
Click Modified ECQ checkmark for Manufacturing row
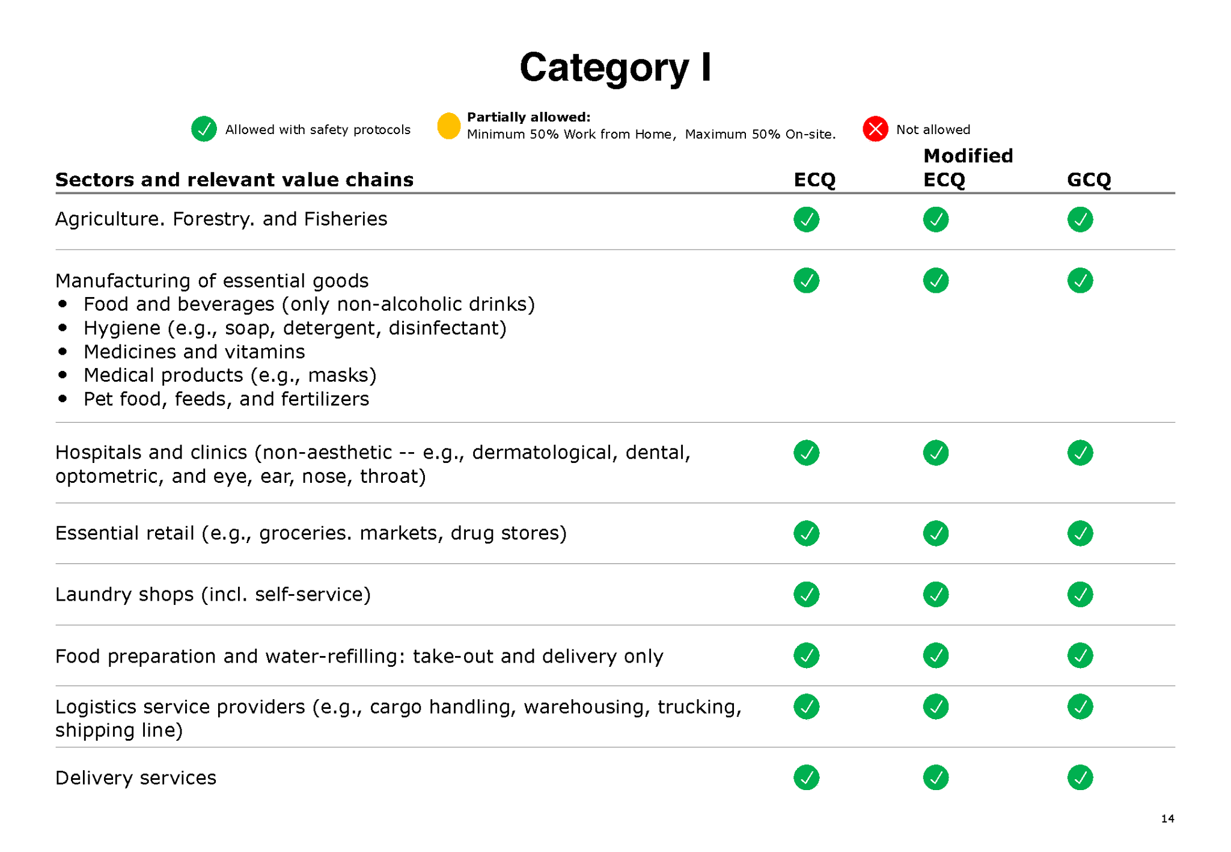(936, 280)
